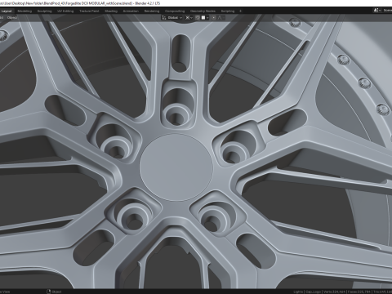
Task: Open the Compositing workspace tab
Action: (x=175, y=11)
